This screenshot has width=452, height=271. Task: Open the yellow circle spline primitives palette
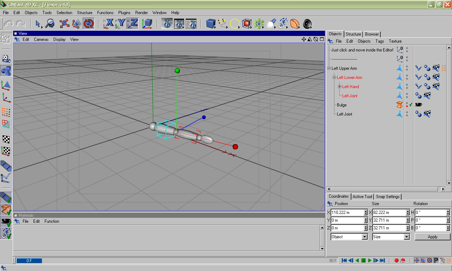point(235,24)
